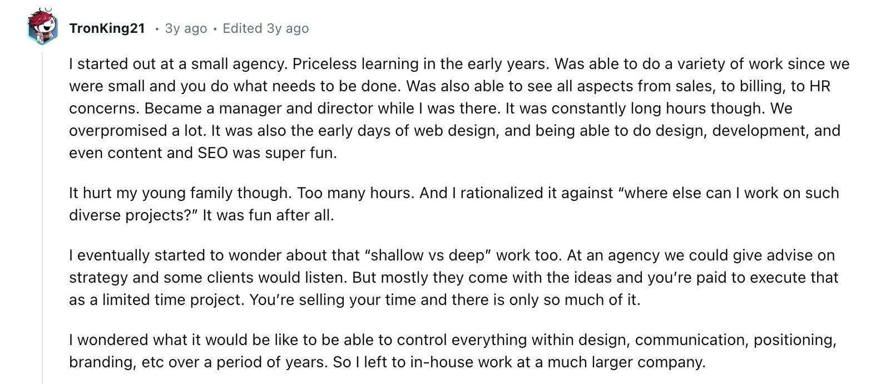
Task: Click the "3y ago" comment timestamp
Action: tap(186, 28)
